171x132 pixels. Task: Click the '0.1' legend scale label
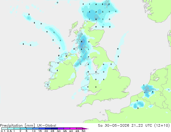tap(3, 131)
